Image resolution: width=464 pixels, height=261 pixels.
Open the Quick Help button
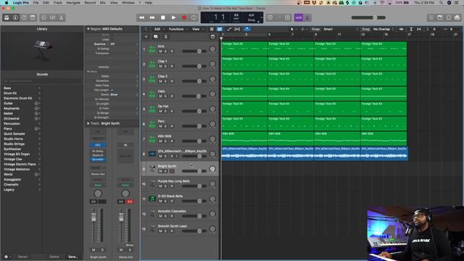(x=24, y=17)
